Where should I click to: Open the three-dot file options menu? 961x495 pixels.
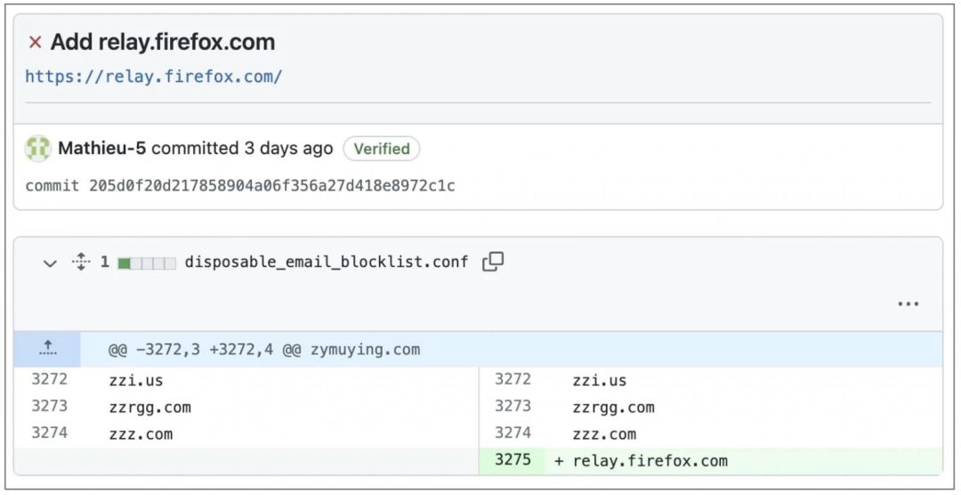coord(908,304)
